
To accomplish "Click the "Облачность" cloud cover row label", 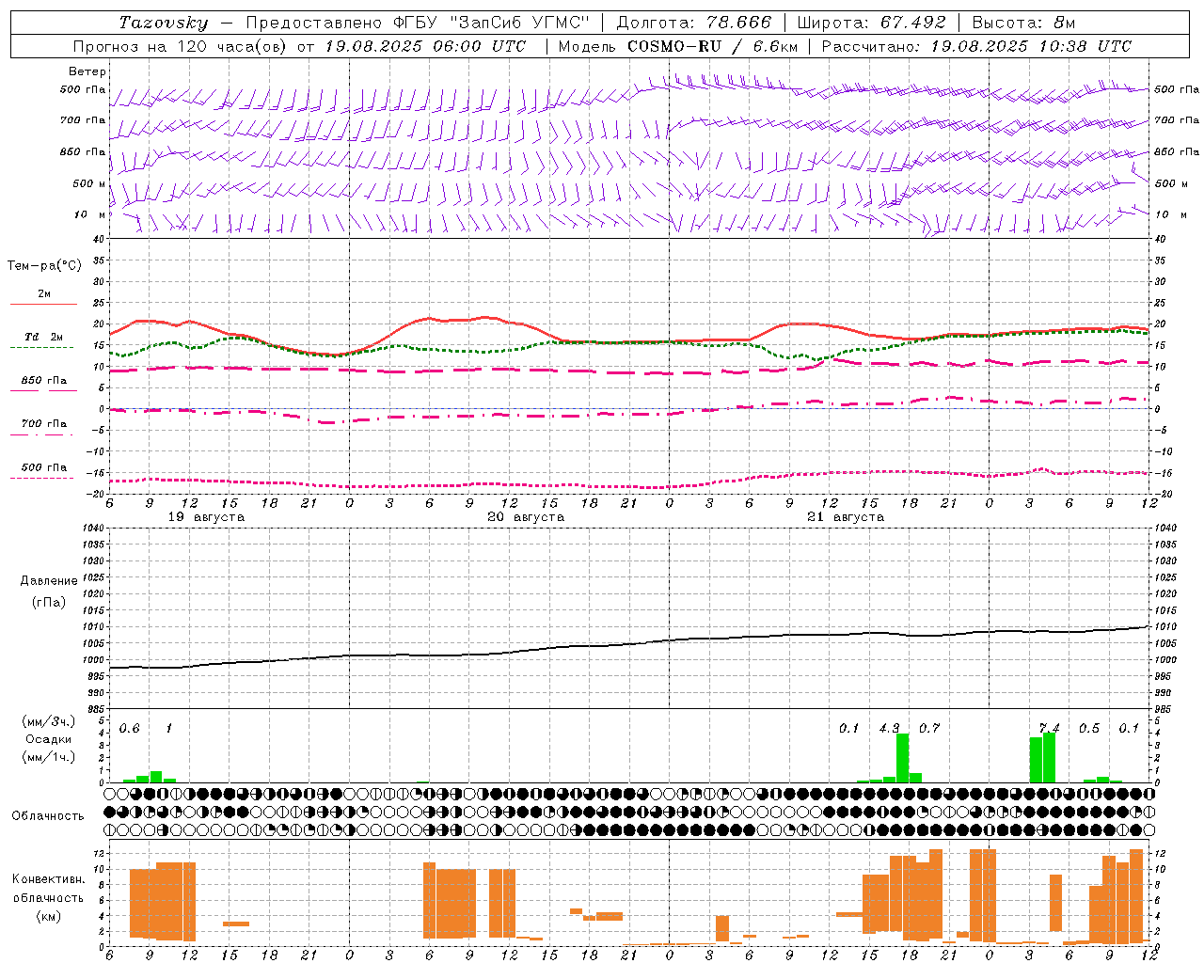I will (48, 815).
